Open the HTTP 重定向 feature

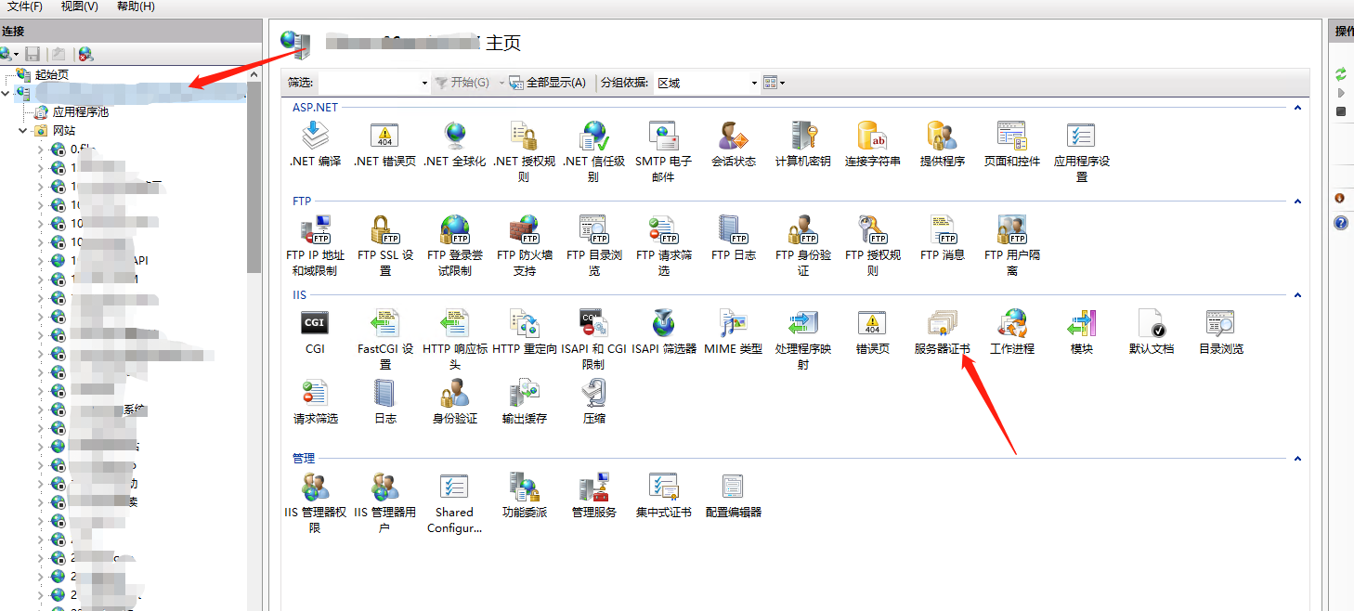[525, 332]
